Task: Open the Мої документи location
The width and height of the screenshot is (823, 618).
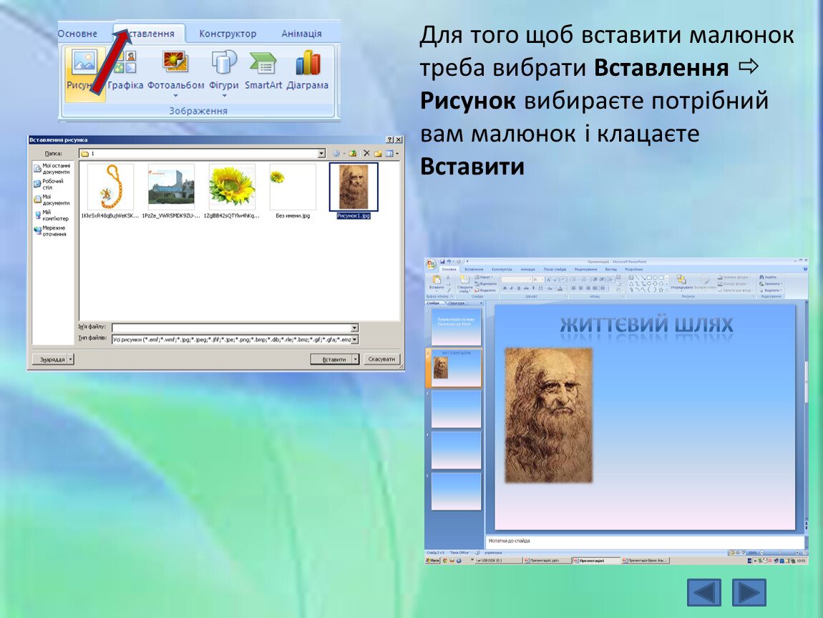Action: tap(52, 200)
